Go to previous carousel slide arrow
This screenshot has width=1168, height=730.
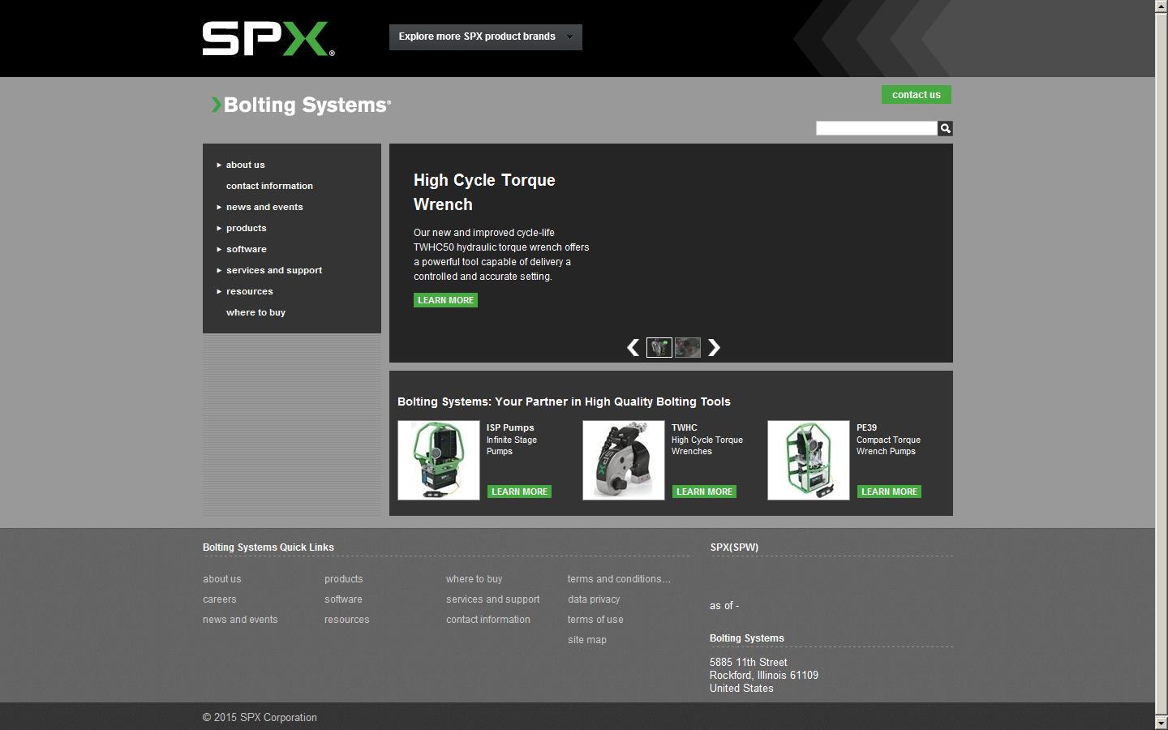coord(633,347)
